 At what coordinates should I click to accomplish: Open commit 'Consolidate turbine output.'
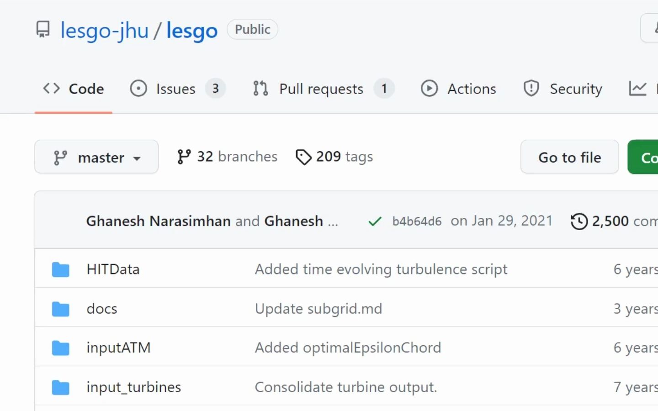(x=346, y=387)
